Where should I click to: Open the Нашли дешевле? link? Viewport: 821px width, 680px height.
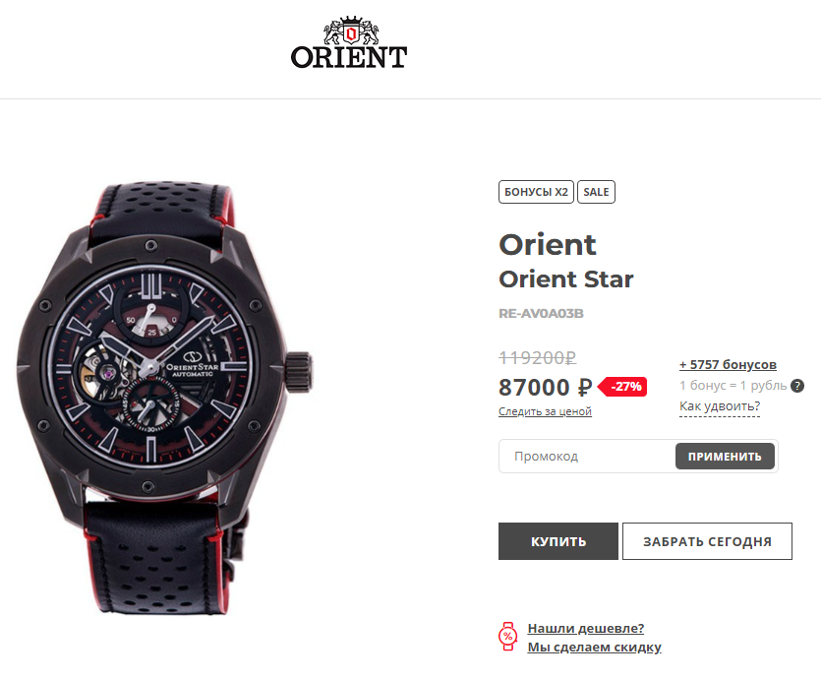(x=586, y=628)
